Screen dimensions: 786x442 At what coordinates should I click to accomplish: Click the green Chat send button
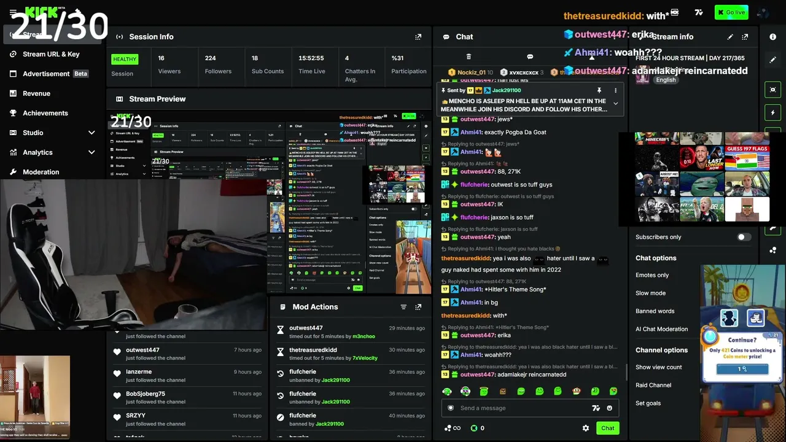pyautogui.click(x=607, y=428)
